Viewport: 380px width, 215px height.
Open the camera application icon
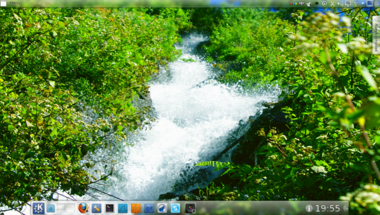coord(190,208)
